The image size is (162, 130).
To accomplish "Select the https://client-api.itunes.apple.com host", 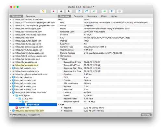I will click(x=31, y=56).
